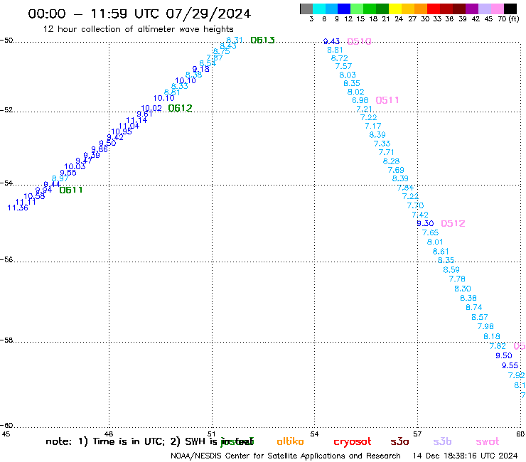Select the wave height reading 11.14
Screen dimensions: 526x462
[136, 120]
